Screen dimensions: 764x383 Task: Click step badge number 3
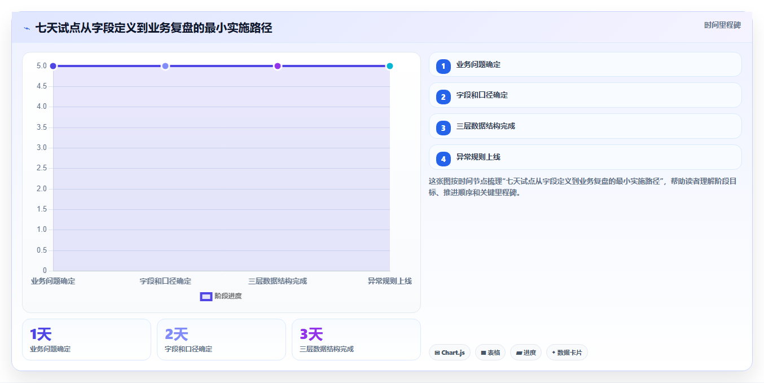[444, 128]
